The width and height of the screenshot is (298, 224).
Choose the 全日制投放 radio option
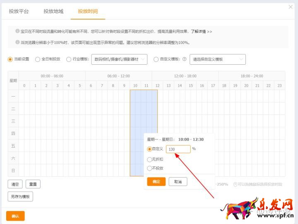coord(38,59)
